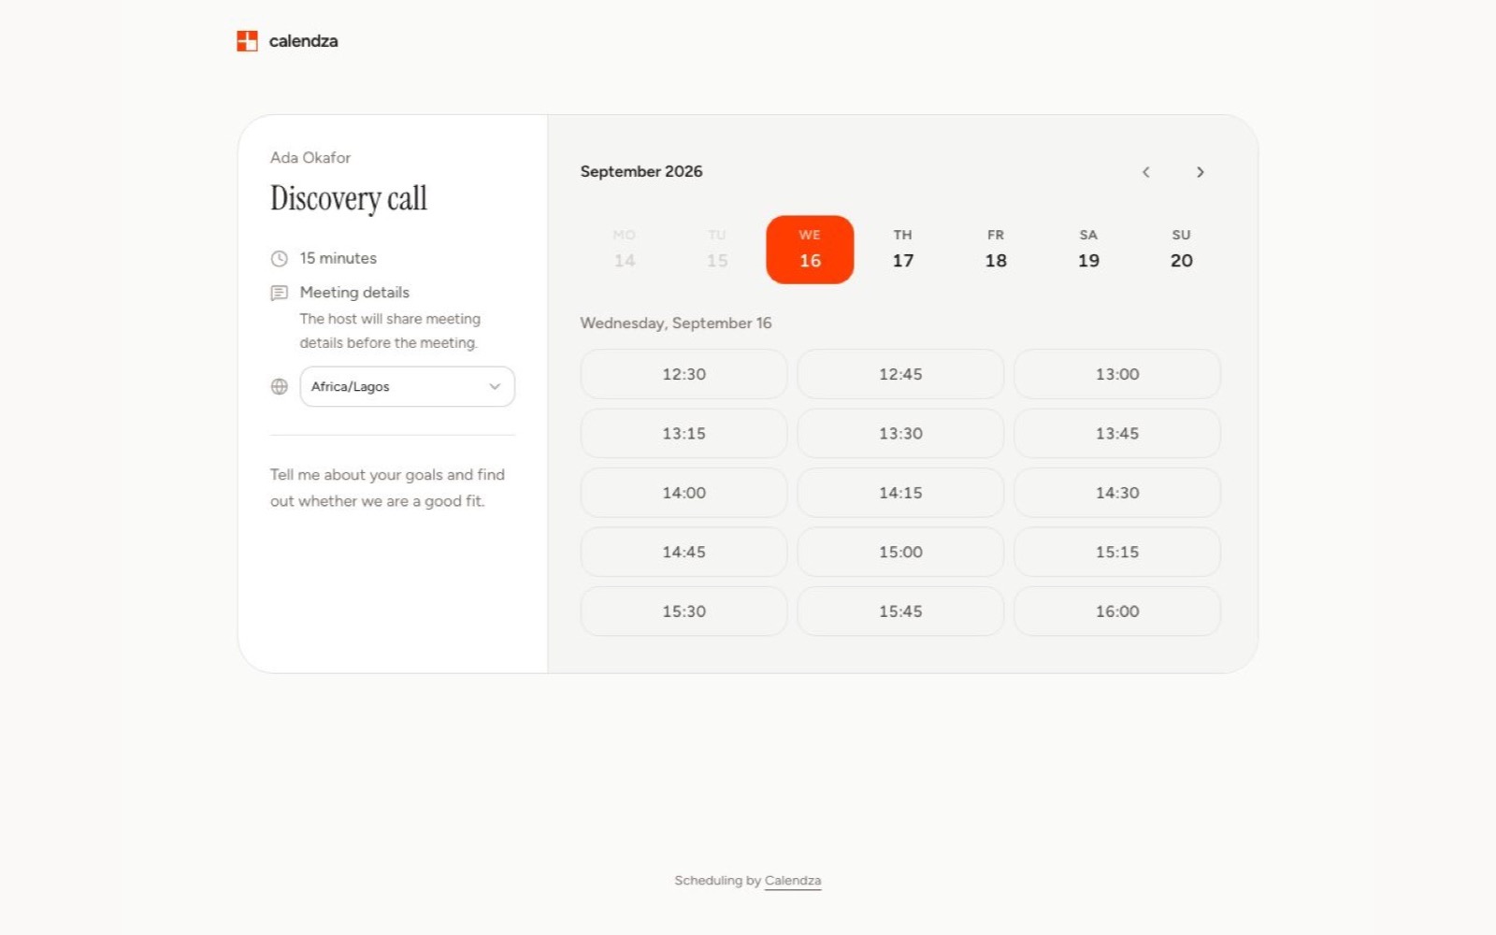Pick the 15:15 time slot
Image resolution: width=1496 pixels, height=935 pixels.
point(1117,552)
